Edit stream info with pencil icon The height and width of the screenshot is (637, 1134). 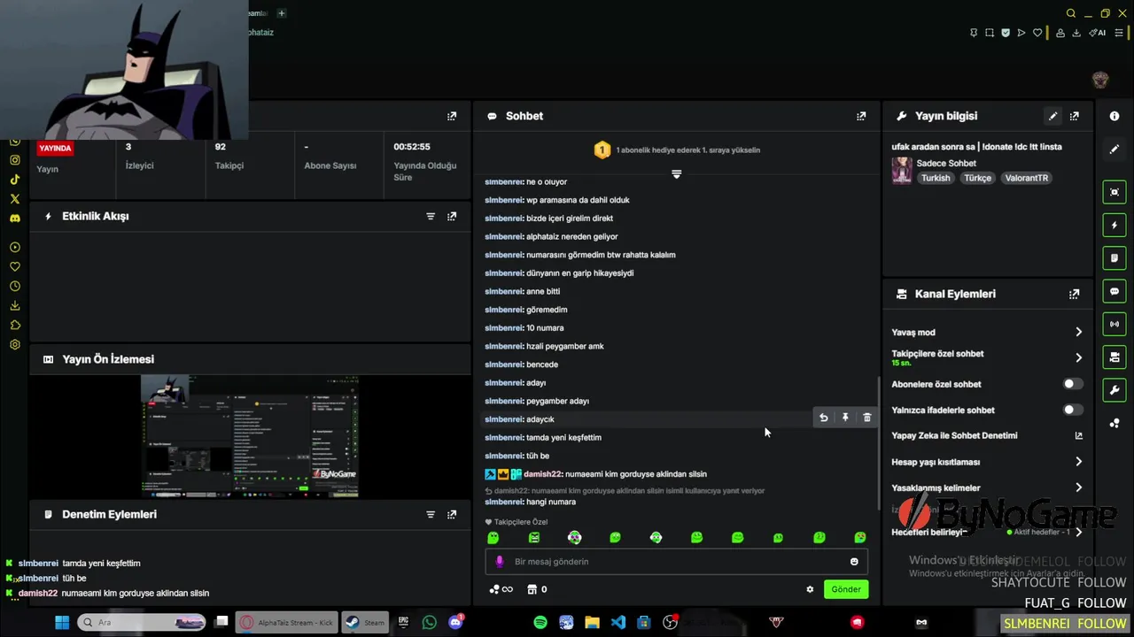(1053, 116)
